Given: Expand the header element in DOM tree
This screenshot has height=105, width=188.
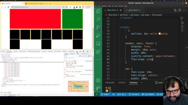Looking at the screenshot, I should pyautogui.click(x=3, y=59).
